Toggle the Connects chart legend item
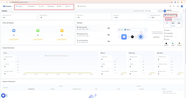This screenshot has width=186, height=98. pyautogui.click(x=57, y=56)
